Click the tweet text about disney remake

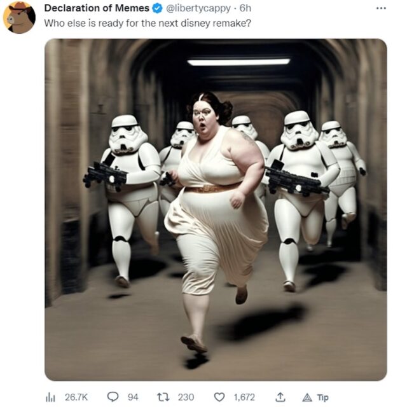(148, 23)
